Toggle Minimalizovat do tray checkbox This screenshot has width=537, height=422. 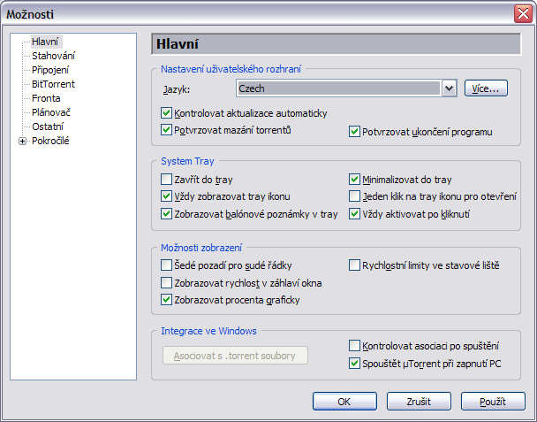pos(355,180)
